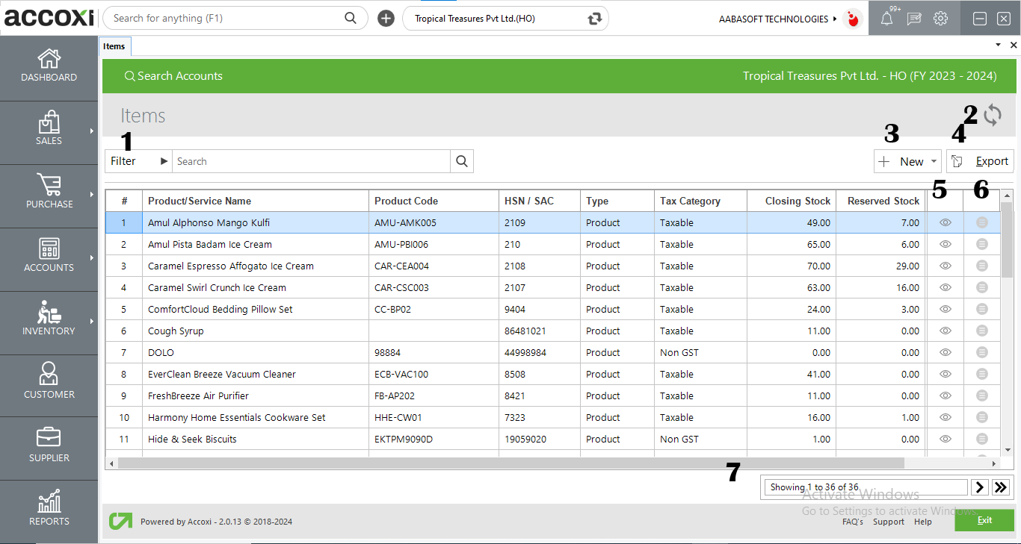Jump to last page of items
This screenshot has width=1021, height=544.
click(x=1002, y=487)
